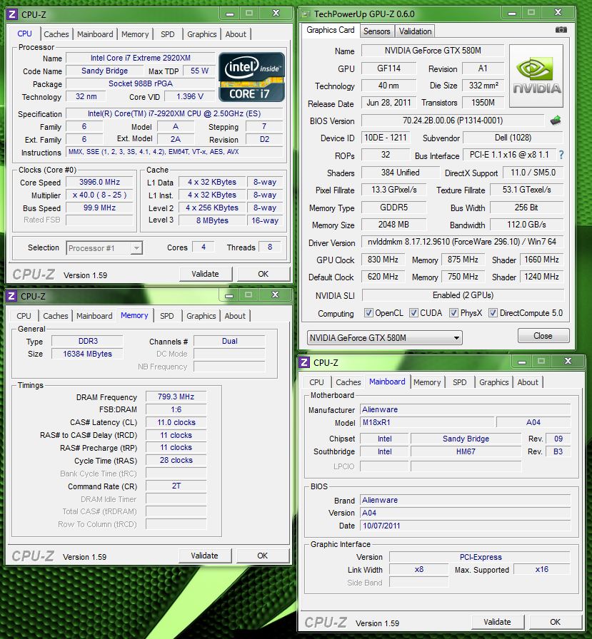Viewport: 592px width, 639px height.
Task: Switch to the Validation tab in GPU-Z
Action: pos(415,31)
